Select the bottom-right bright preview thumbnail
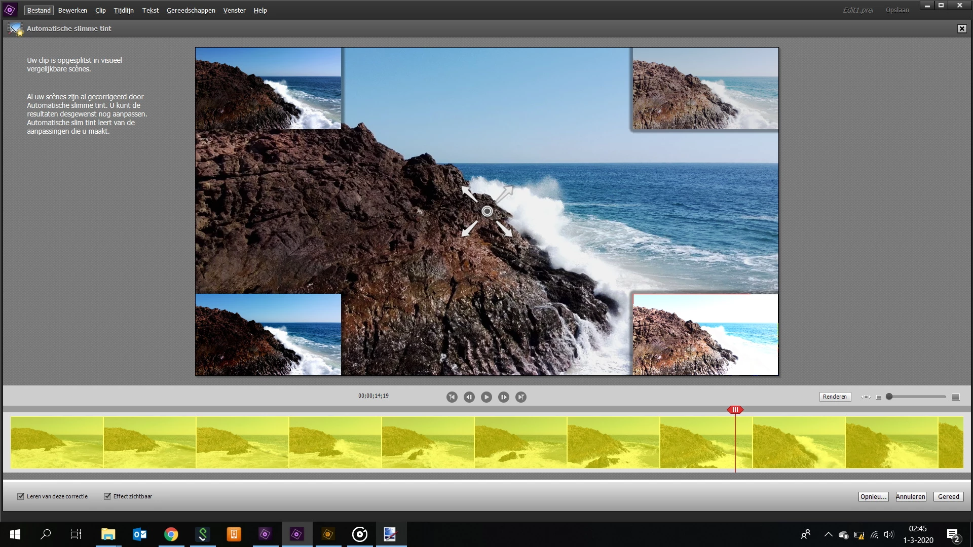This screenshot has height=547, width=973. point(705,334)
